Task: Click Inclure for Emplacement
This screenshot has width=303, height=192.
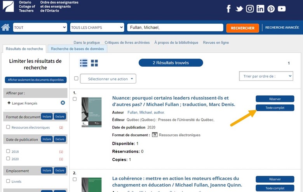Action: pyautogui.click(x=47, y=170)
